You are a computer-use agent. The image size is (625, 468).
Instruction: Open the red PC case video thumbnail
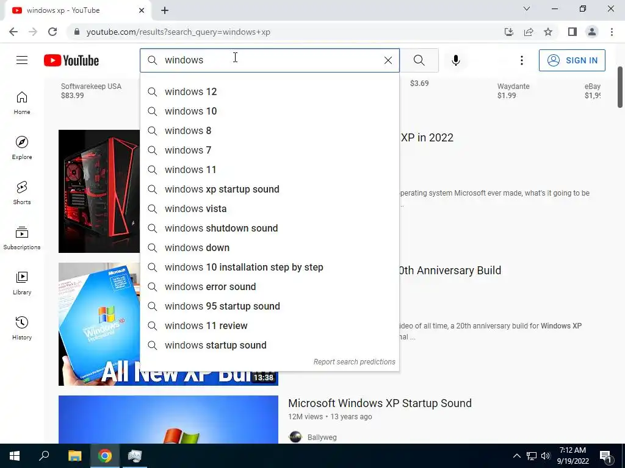[x=99, y=191]
